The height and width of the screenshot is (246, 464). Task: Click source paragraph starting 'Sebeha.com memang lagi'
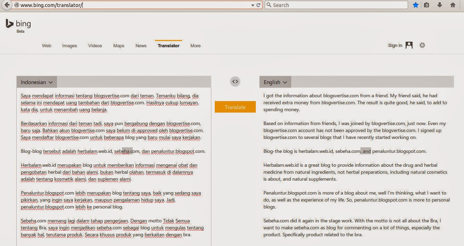112,228
